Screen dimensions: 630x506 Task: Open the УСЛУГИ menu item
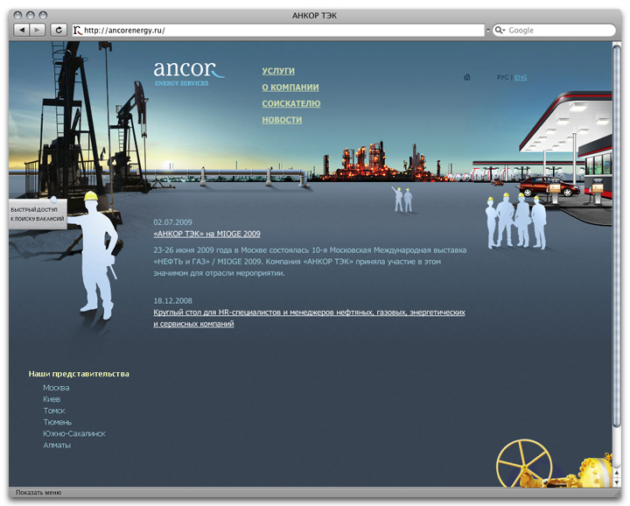coord(278,70)
